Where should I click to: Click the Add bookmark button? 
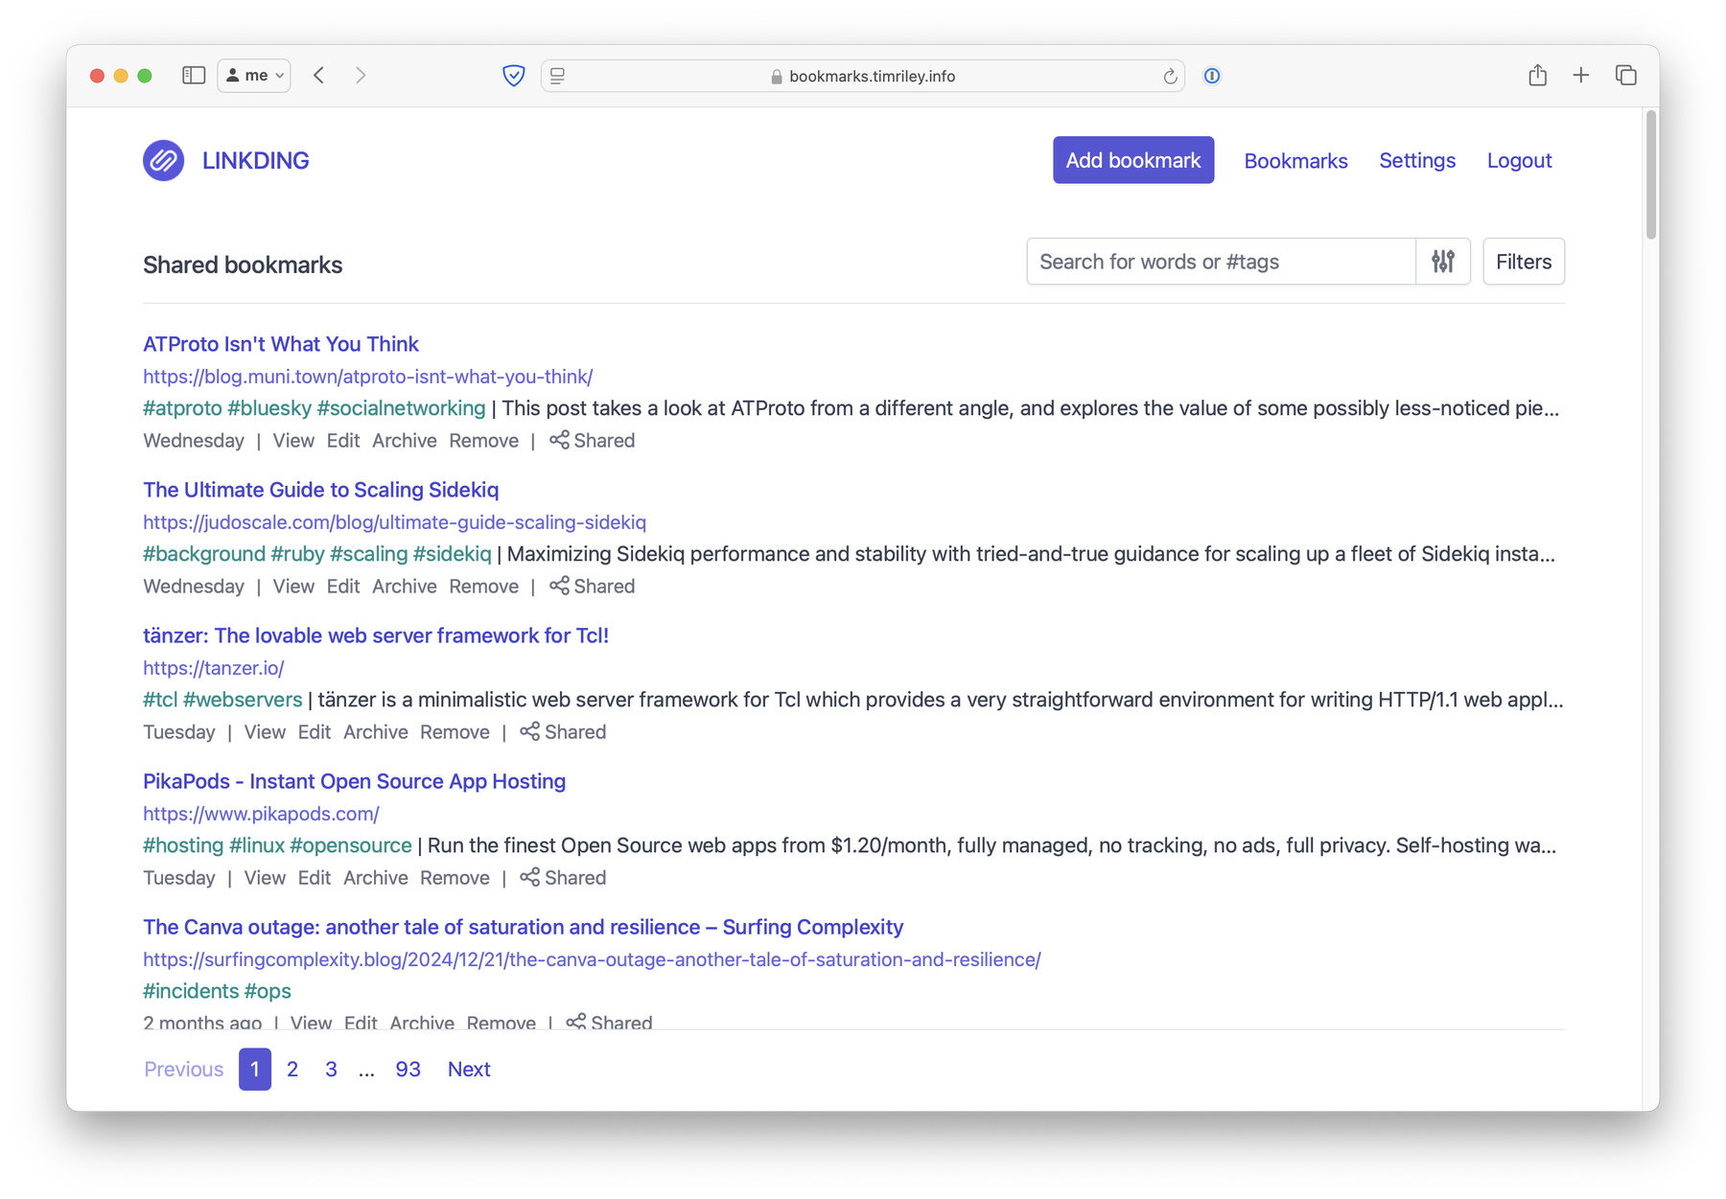pos(1132,160)
